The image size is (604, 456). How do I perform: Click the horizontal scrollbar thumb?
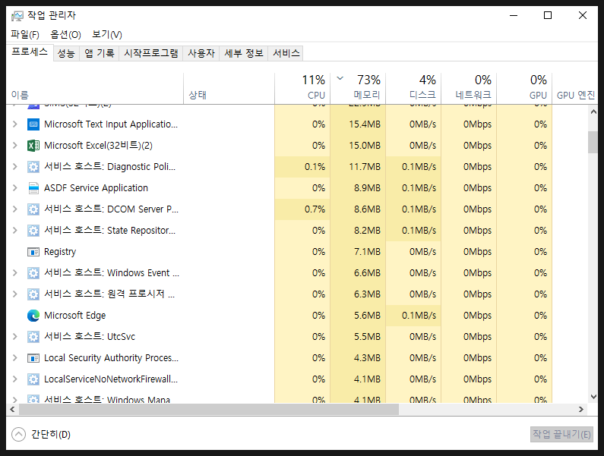click(x=209, y=410)
